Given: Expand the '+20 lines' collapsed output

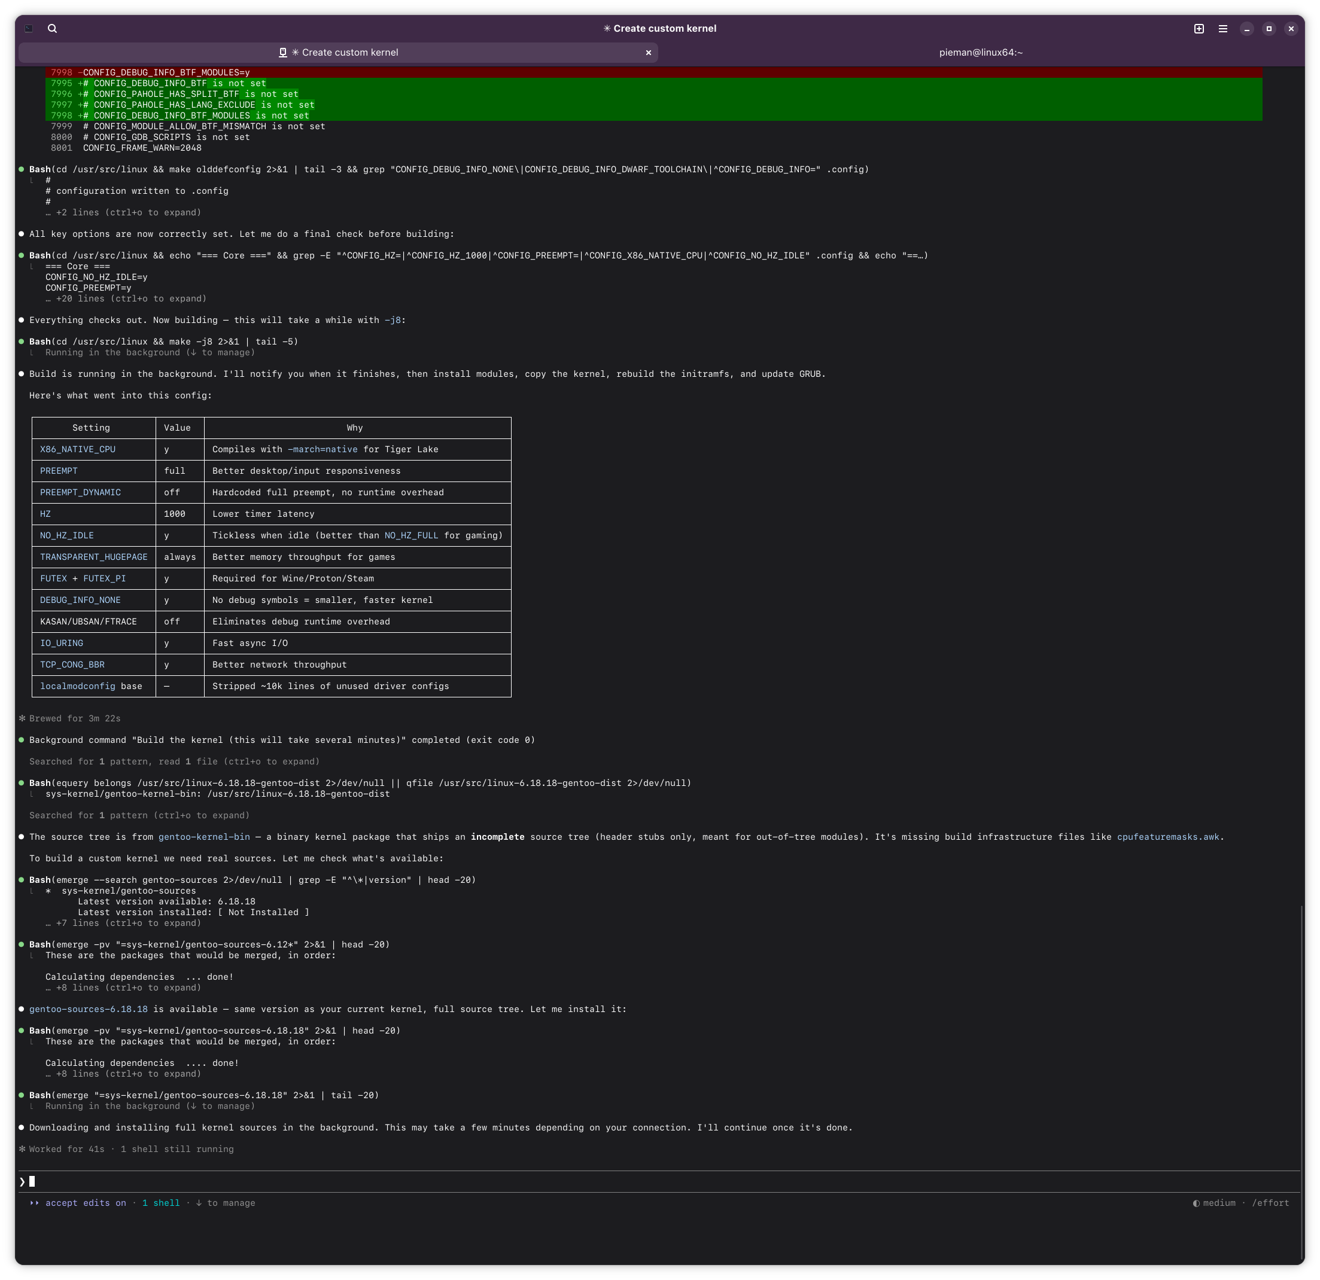Looking at the screenshot, I should pyautogui.click(x=126, y=298).
